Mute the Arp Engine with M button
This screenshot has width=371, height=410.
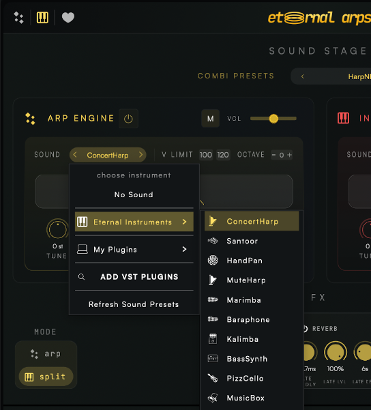[211, 119]
